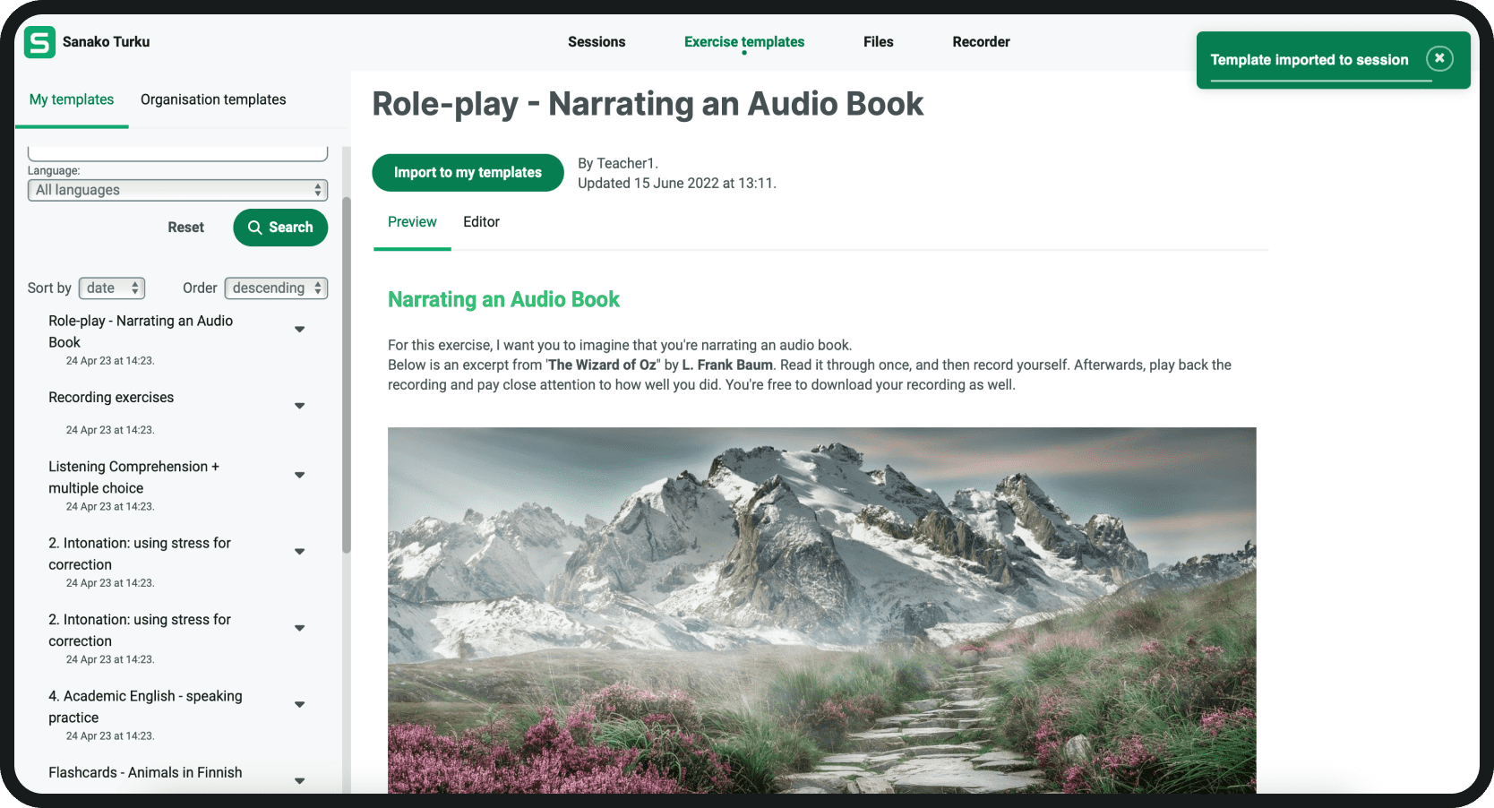This screenshot has height=808, width=1494.
Task: Expand the Recording exercises item arrow
Action: tap(300, 406)
